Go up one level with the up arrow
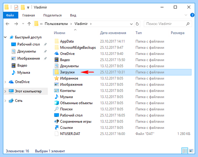Viewport: 198px width, 157px height. pyautogui.click(x=29, y=24)
